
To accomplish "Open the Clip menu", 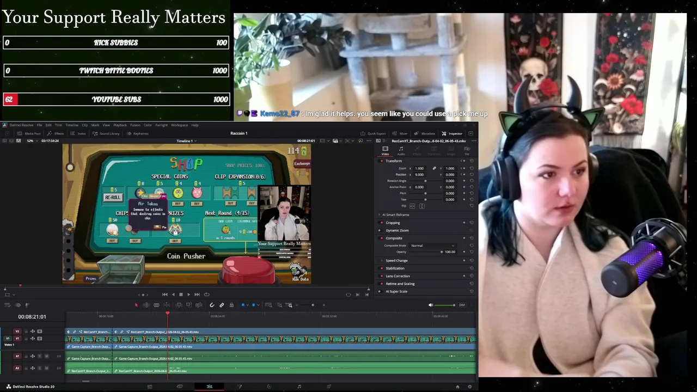I will pyautogui.click(x=84, y=125).
